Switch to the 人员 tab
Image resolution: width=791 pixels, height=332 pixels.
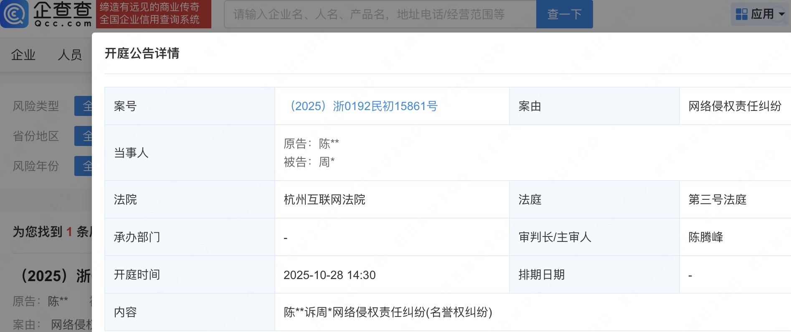[70, 55]
